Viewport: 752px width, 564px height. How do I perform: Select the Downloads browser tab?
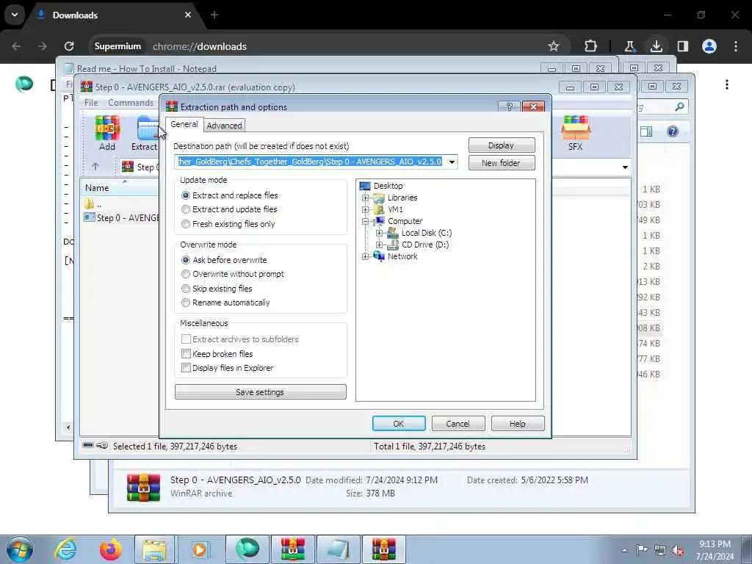[115, 15]
